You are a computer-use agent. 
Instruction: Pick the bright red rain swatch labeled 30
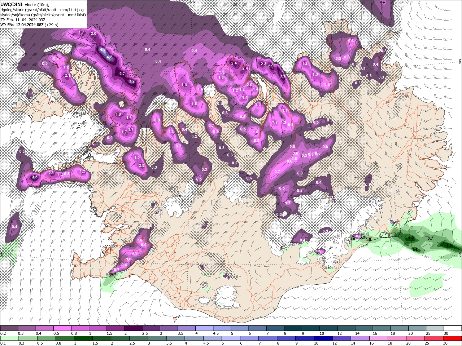[453, 338]
